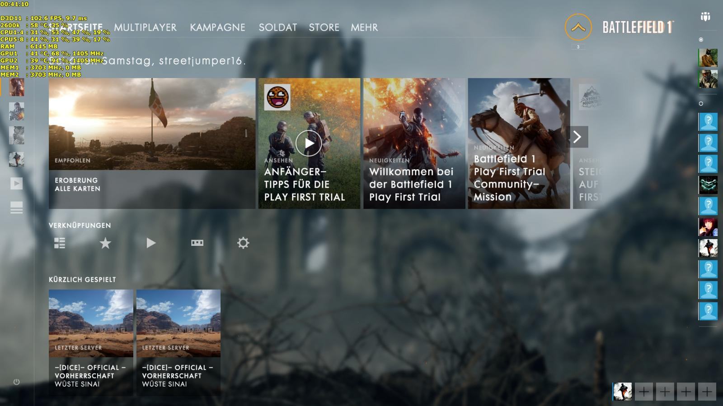The height and width of the screenshot is (406, 723).
Task: Show next cards with right arrow
Action: tap(577, 137)
